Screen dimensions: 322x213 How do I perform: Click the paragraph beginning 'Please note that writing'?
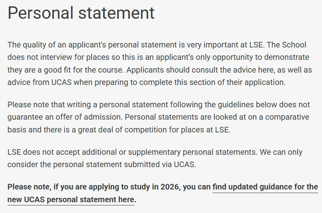click(x=159, y=117)
